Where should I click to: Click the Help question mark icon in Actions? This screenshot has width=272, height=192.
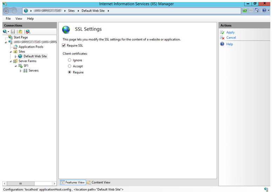tap(222, 44)
